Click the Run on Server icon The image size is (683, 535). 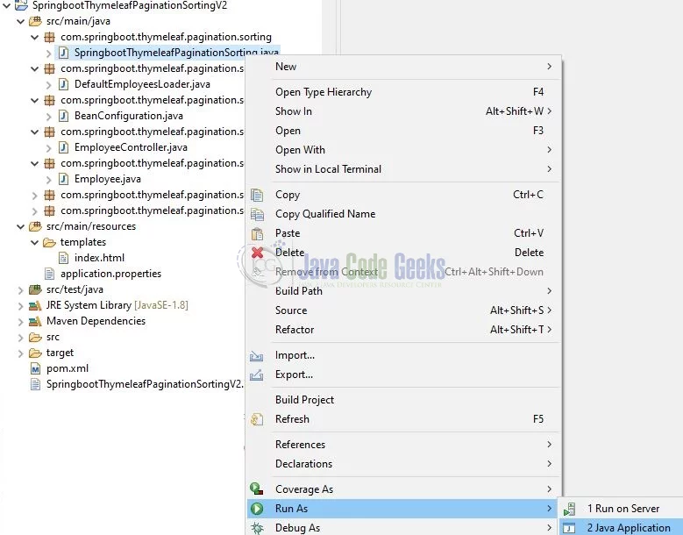(570, 509)
